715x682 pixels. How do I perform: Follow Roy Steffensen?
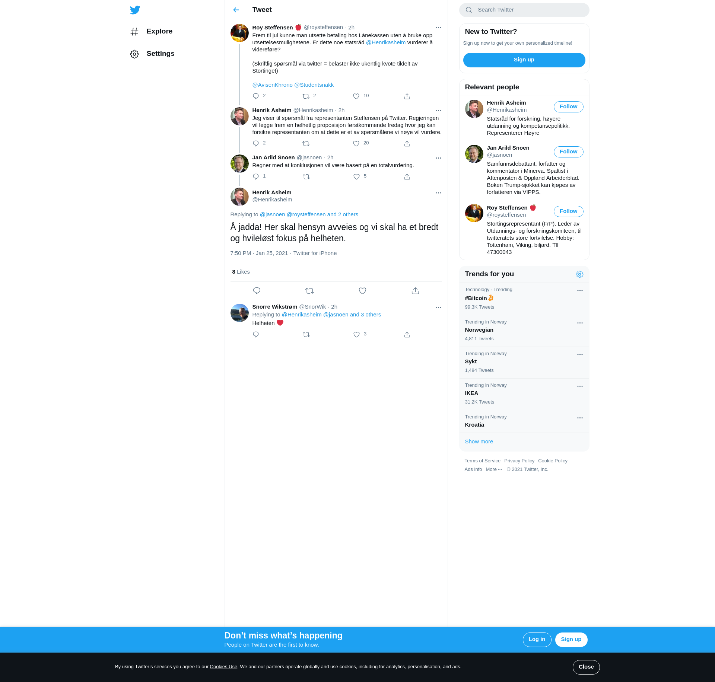click(x=568, y=211)
